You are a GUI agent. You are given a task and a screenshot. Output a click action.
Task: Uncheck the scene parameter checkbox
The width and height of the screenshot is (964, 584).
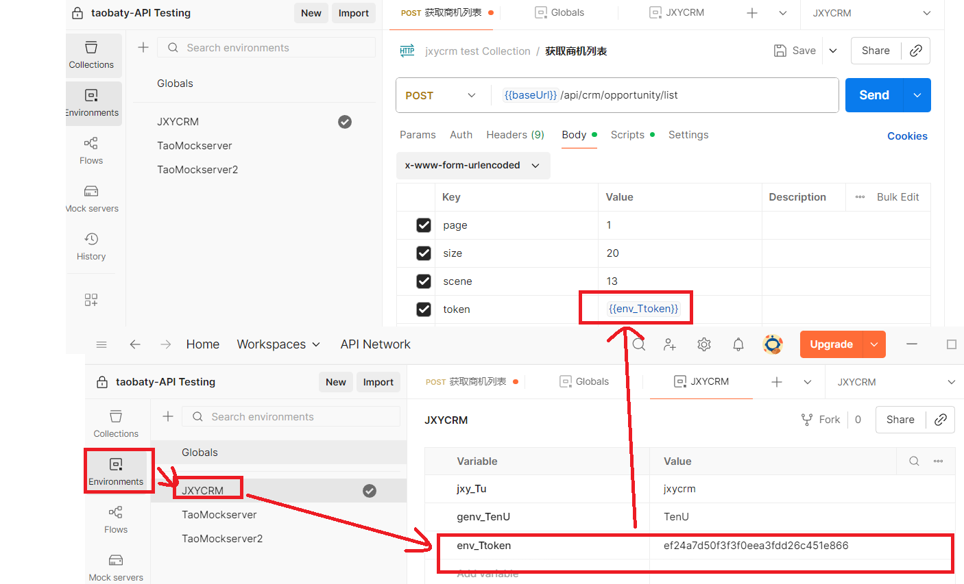click(424, 281)
